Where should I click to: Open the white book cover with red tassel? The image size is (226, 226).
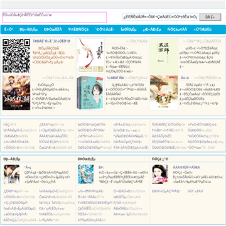90,56
